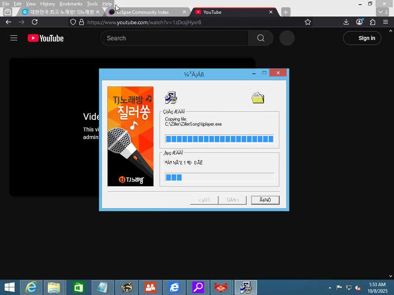Open the Edit menu
394x295 pixels.
click(x=17, y=4)
